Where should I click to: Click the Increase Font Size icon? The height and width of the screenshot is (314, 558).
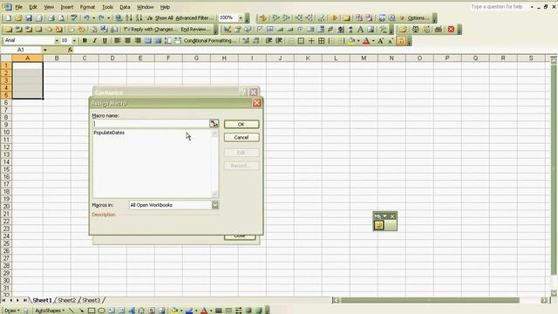tap(381, 41)
